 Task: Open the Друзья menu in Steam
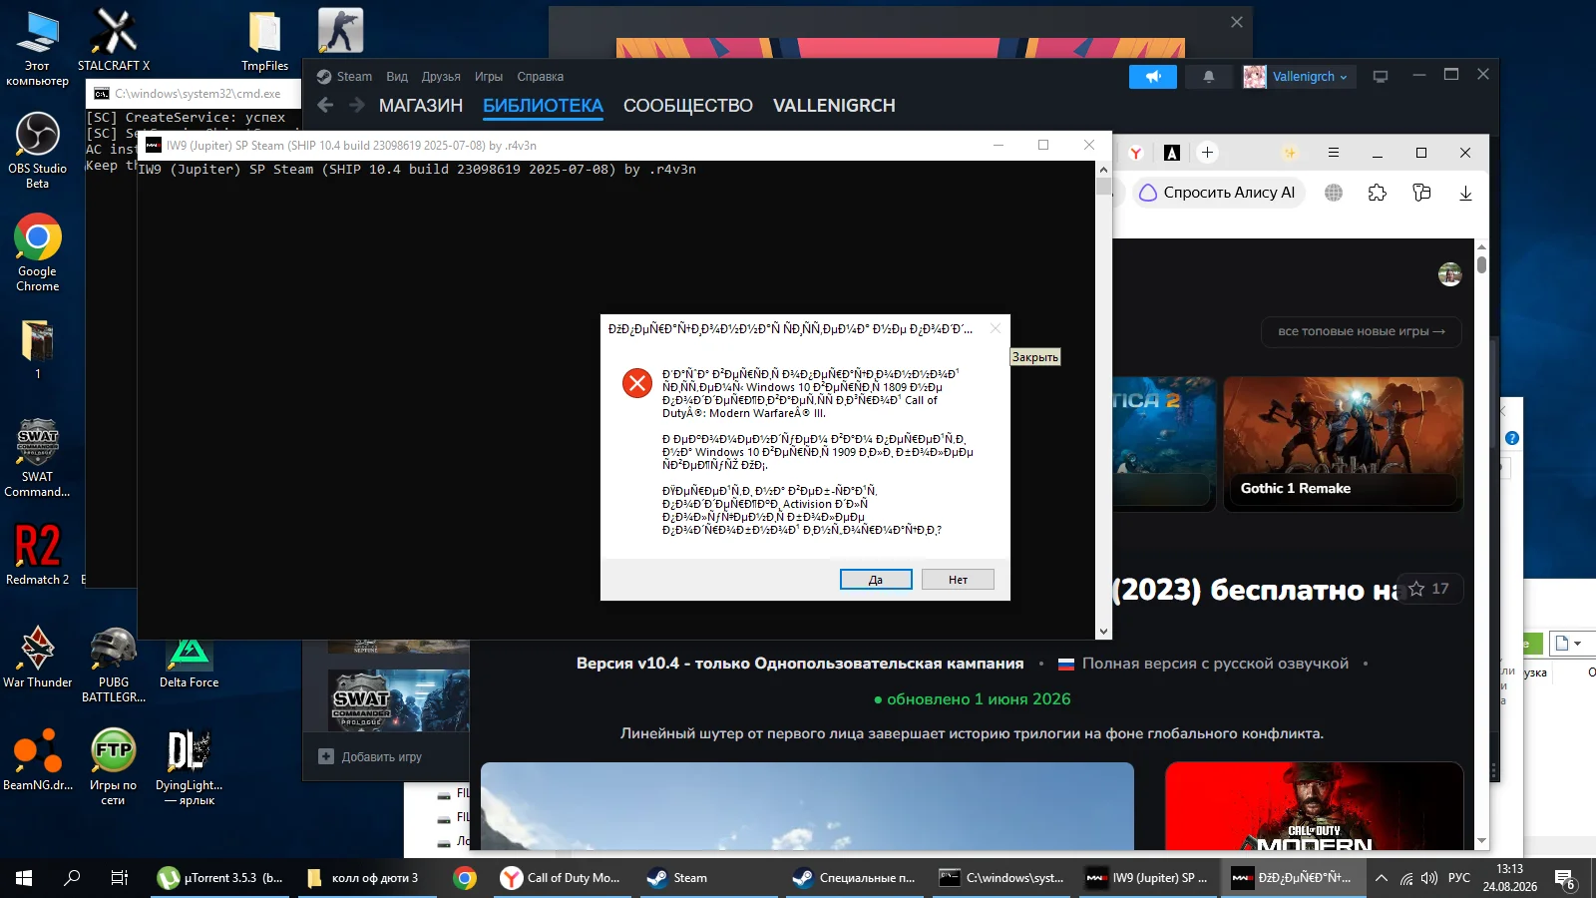point(441,77)
